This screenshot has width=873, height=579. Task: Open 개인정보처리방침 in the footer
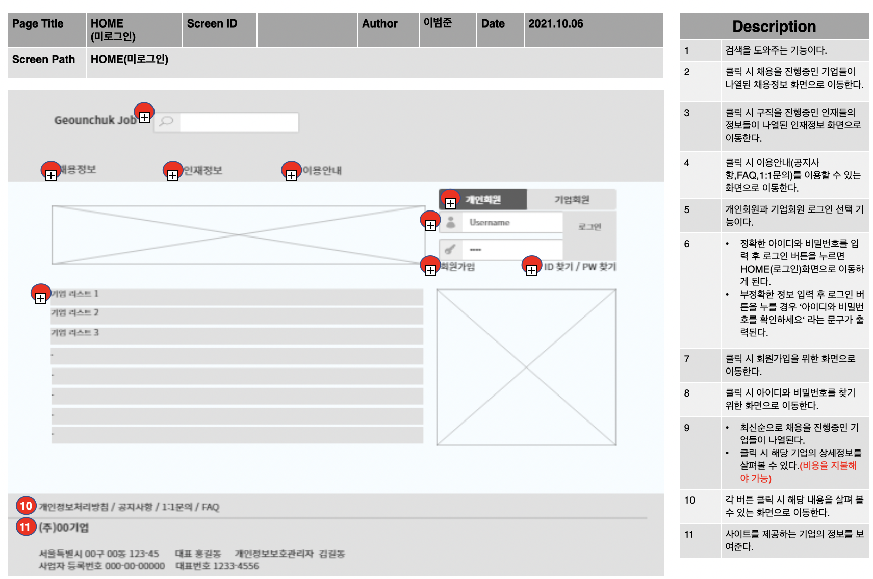[74, 507]
